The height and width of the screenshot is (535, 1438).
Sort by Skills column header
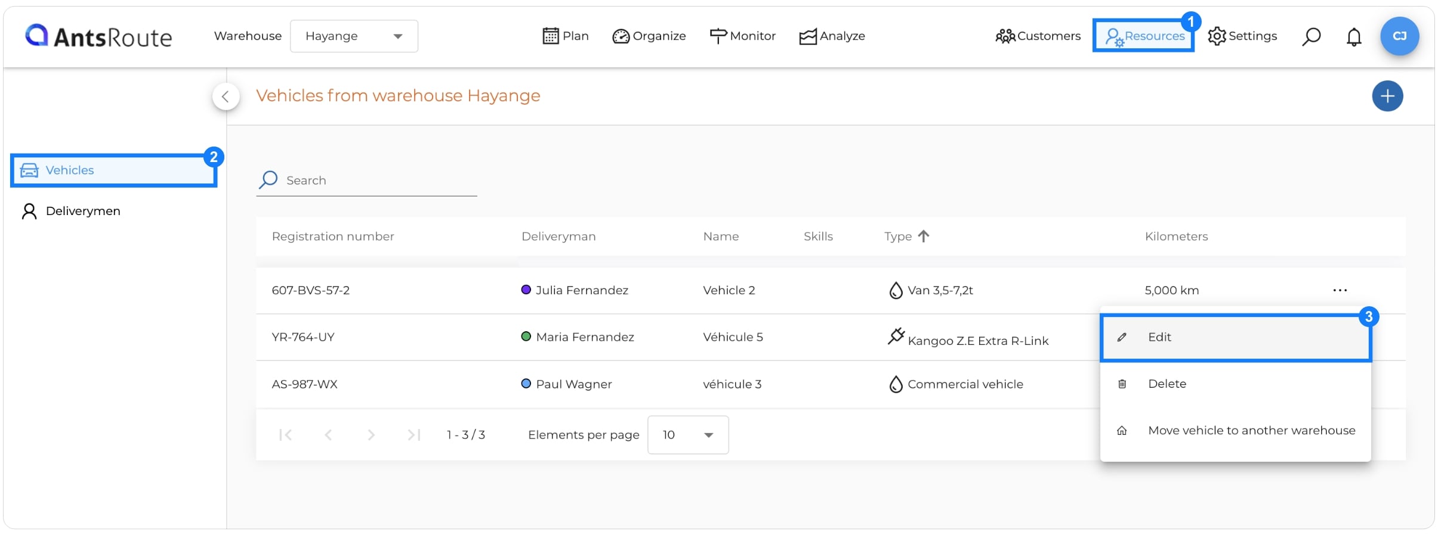[x=818, y=237]
